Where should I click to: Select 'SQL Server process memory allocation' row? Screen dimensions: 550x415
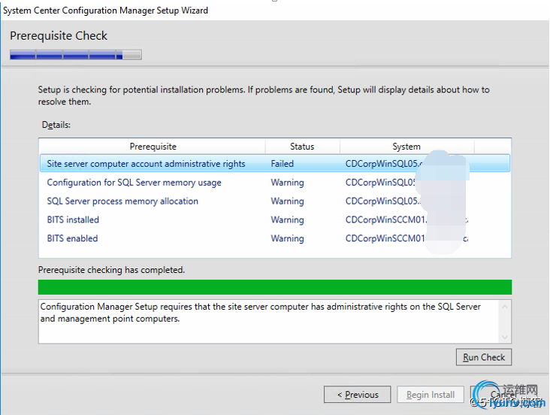[x=275, y=201]
